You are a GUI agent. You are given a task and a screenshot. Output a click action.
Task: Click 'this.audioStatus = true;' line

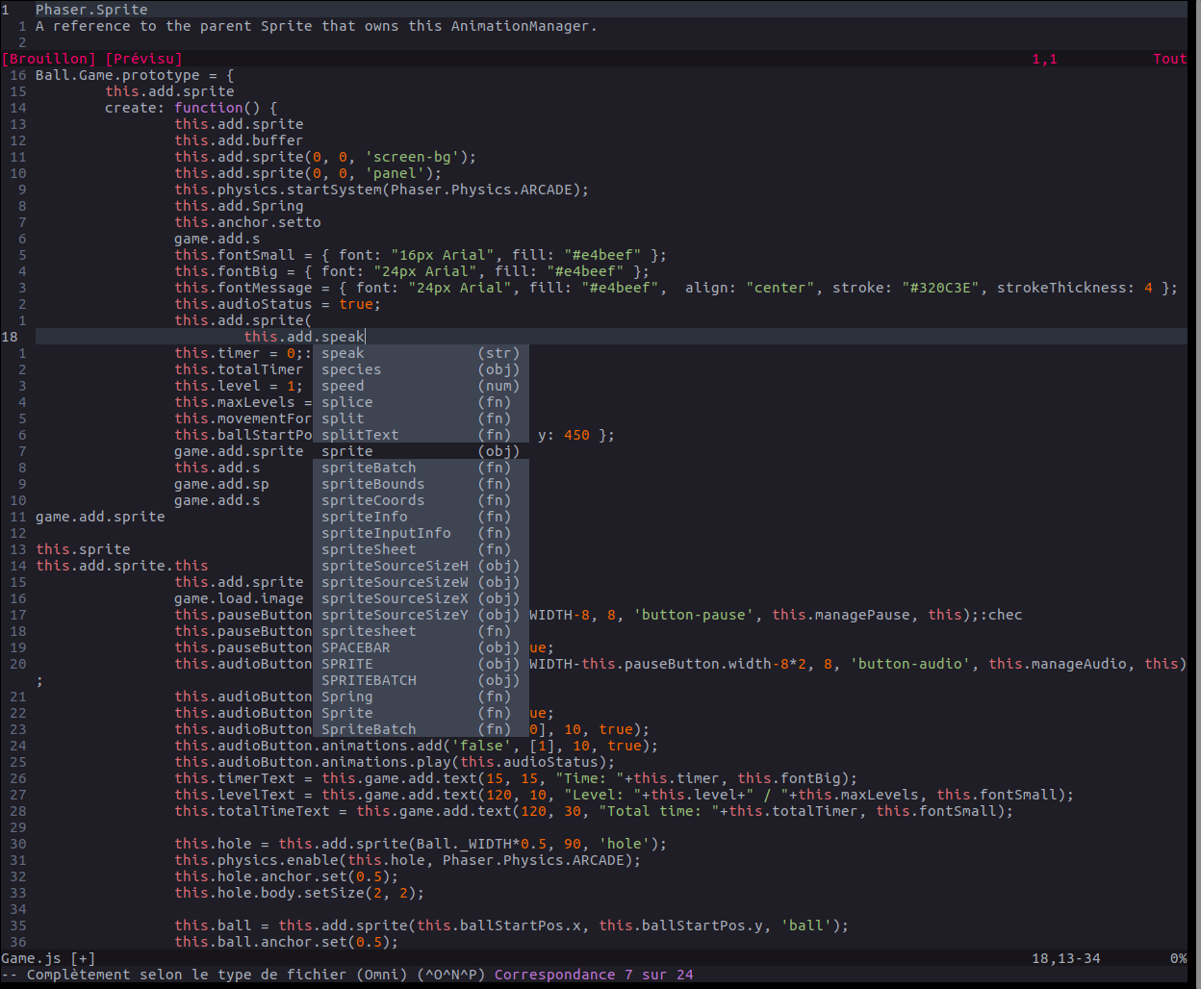(278, 304)
